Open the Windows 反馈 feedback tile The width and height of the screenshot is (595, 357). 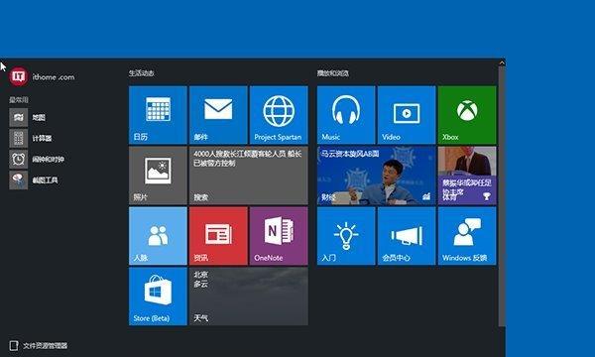click(467, 236)
